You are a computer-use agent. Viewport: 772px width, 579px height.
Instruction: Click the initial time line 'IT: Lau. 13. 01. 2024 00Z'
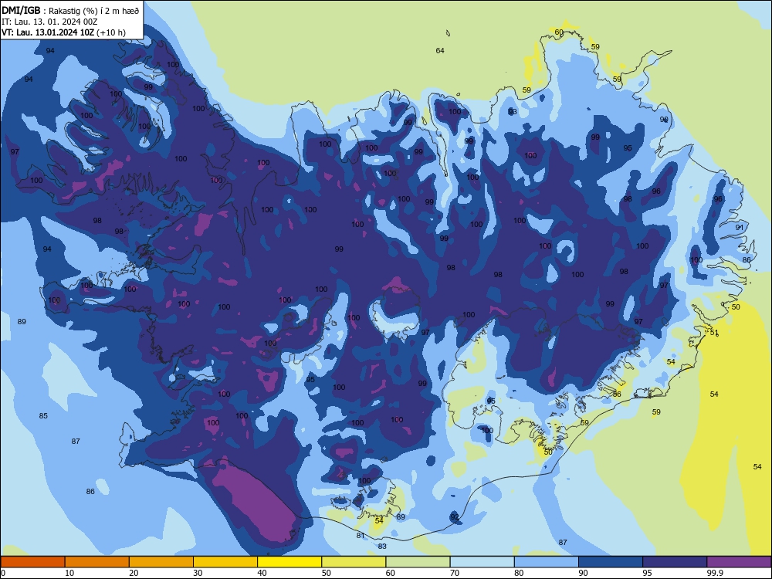(49, 22)
